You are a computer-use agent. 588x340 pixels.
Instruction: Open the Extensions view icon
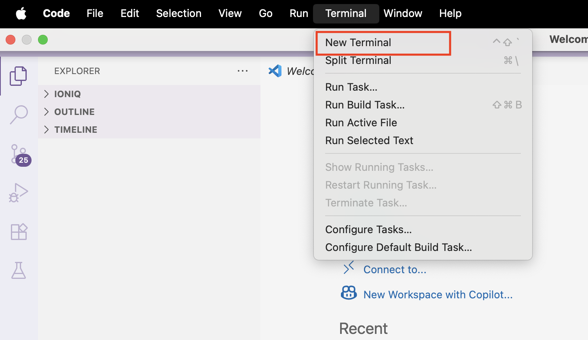[19, 232]
